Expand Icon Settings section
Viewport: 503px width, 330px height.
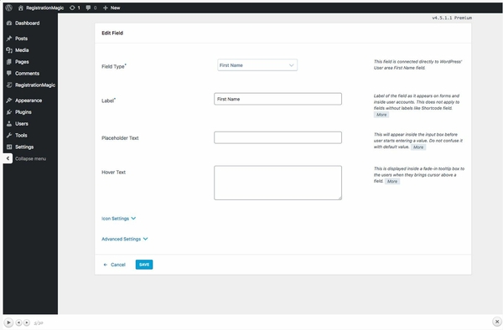(x=119, y=219)
